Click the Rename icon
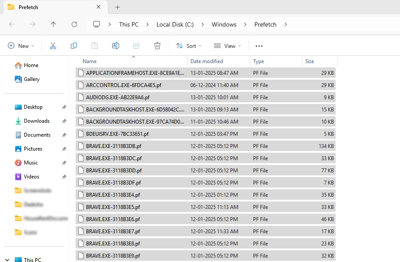This screenshot has width=400, height=262. click(116, 46)
